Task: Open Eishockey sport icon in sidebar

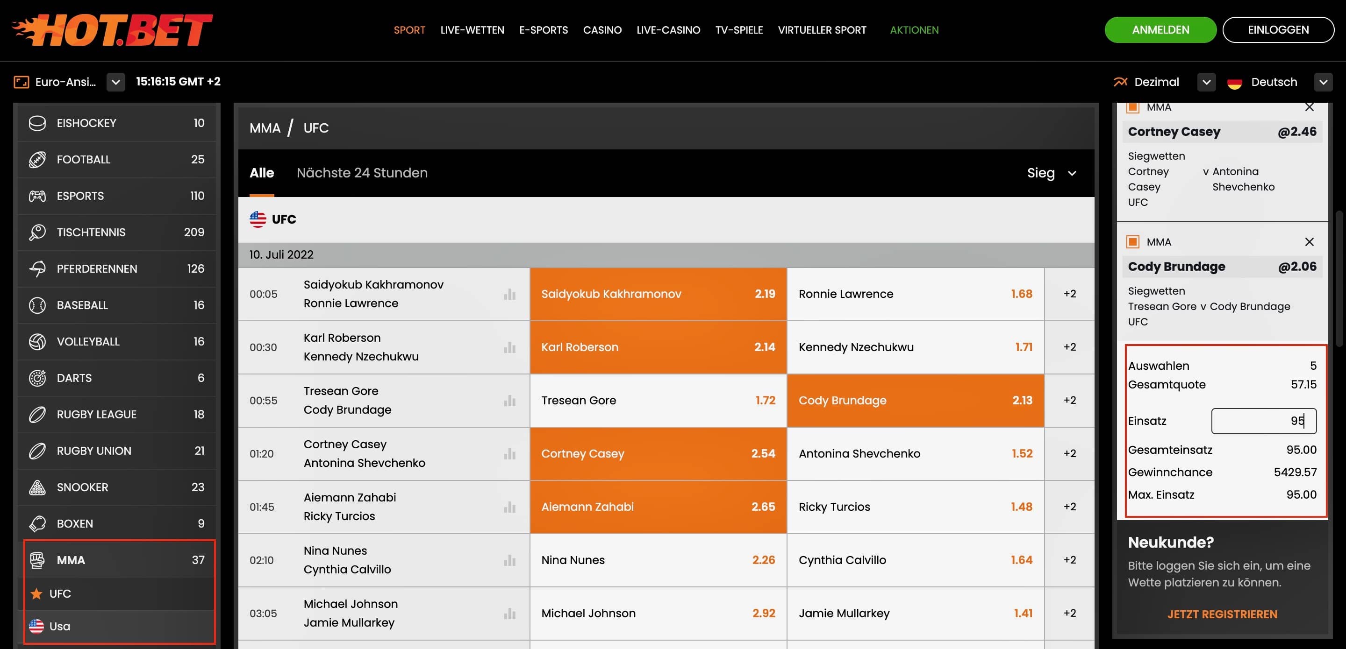Action: (x=37, y=123)
